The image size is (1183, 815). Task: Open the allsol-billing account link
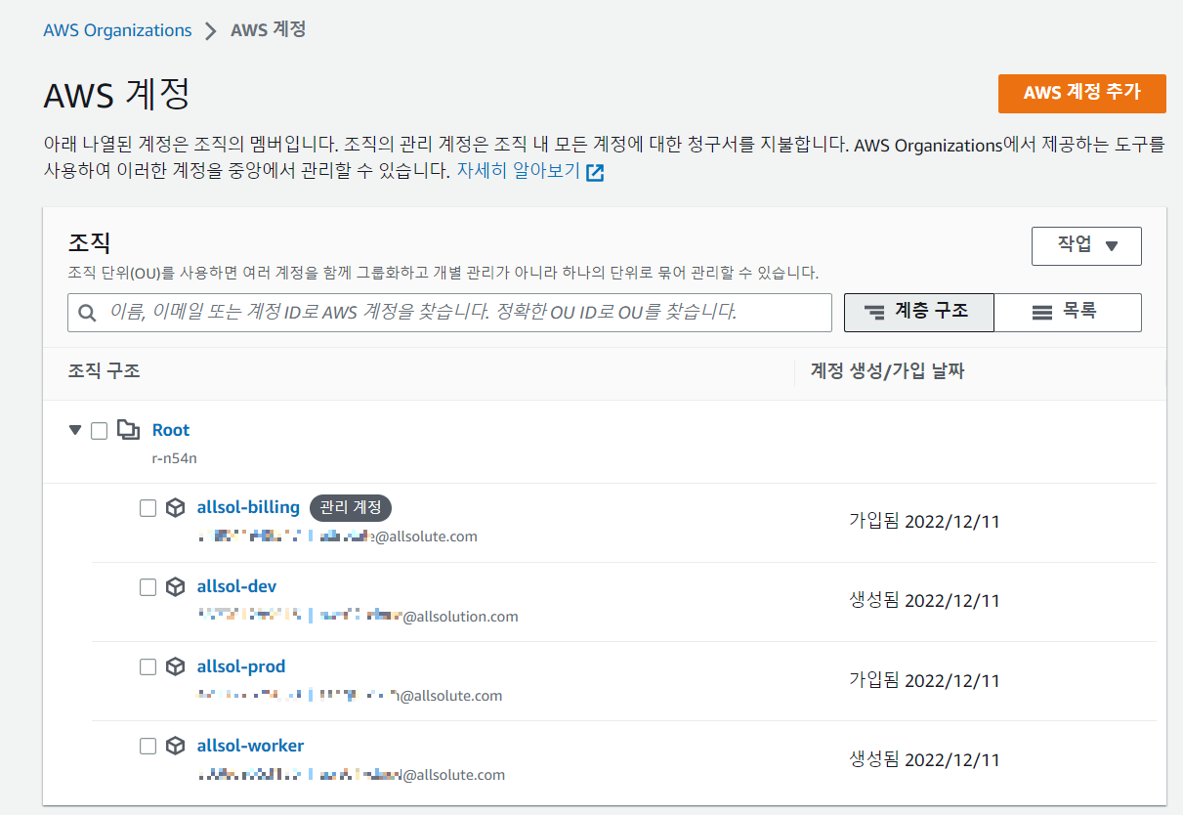point(248,507)
